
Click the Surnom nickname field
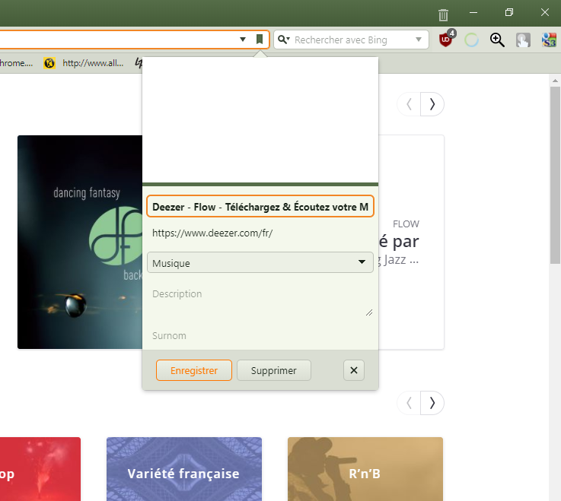point(260,335)
